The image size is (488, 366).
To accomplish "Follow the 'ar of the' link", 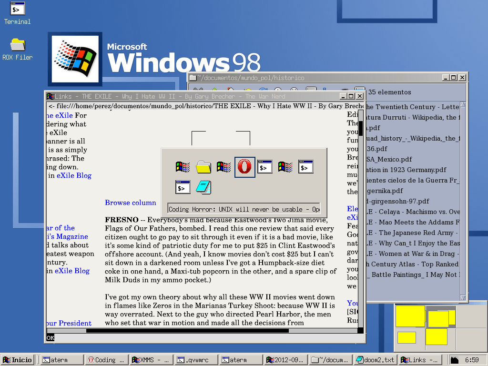I will pos(61,228).
